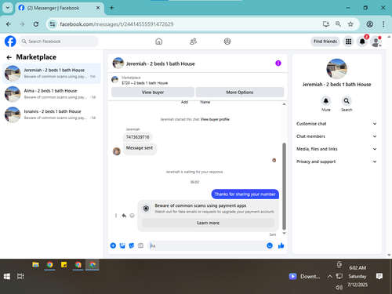392x294 pixels.
Task: Open the notifications bell with badge
Action: (x=362, y=42)
